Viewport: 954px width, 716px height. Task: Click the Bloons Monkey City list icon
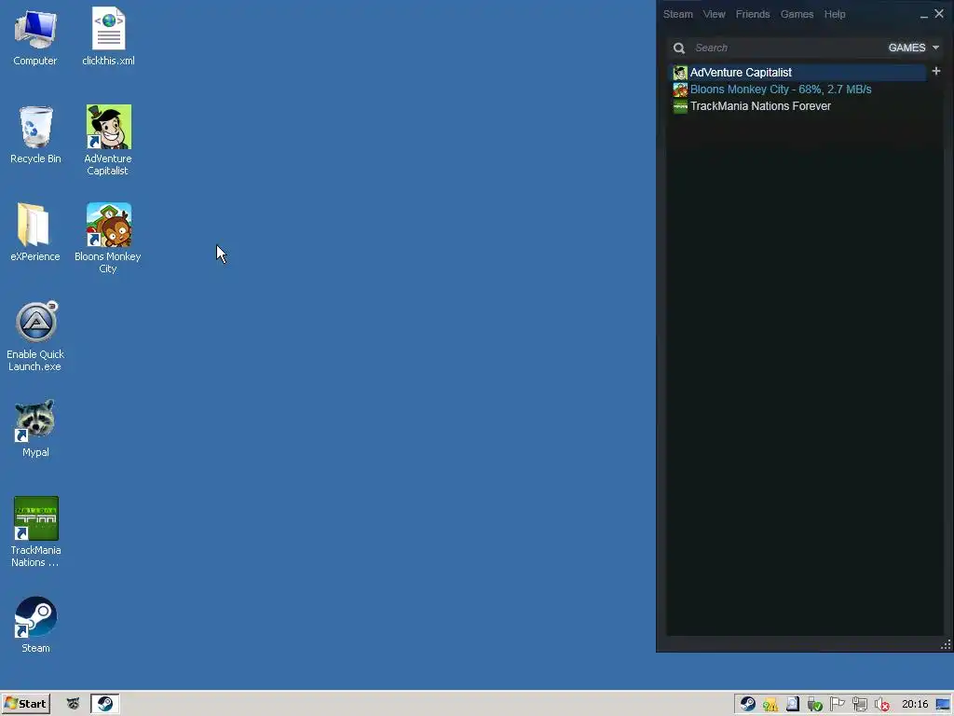tap(680, 89)
